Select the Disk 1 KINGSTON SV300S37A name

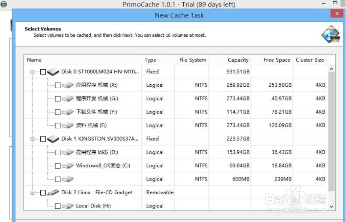100,139
